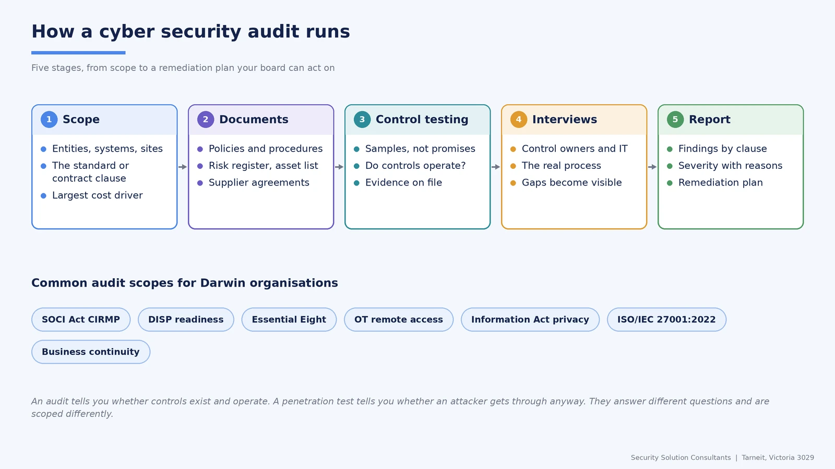This screenshot has height=469, width=835.
Task: Click the DISP readiness pill
Action: pyautogui.click(x=186, y=319)
